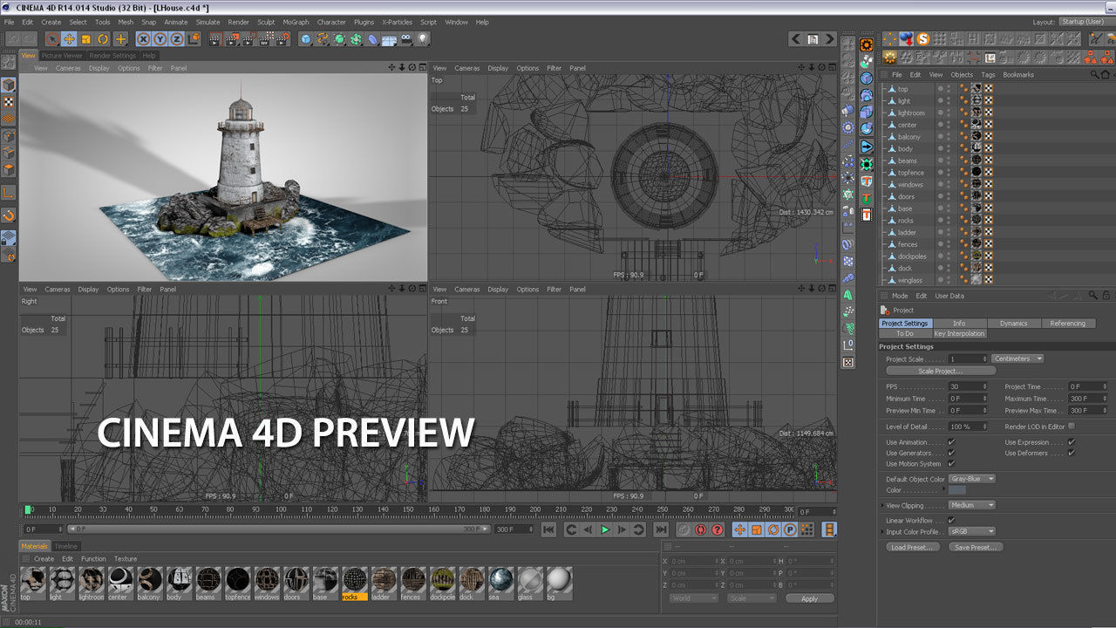The image size is (1116, 628).
Task: Click the blue arrow icon in side palette
Action: [867, 147]
